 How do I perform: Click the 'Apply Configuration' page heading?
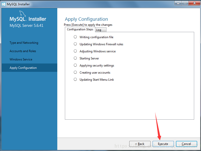[x=86, y=19]
